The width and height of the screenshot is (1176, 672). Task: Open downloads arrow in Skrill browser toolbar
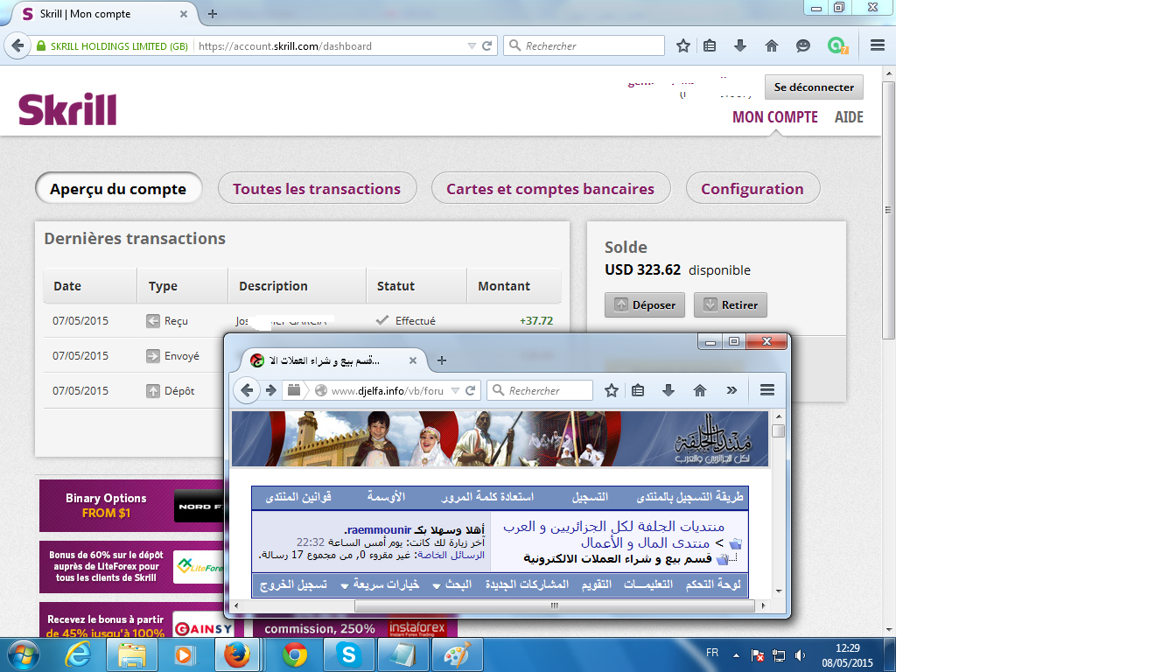pyautogui.click(x=740, y=45)
